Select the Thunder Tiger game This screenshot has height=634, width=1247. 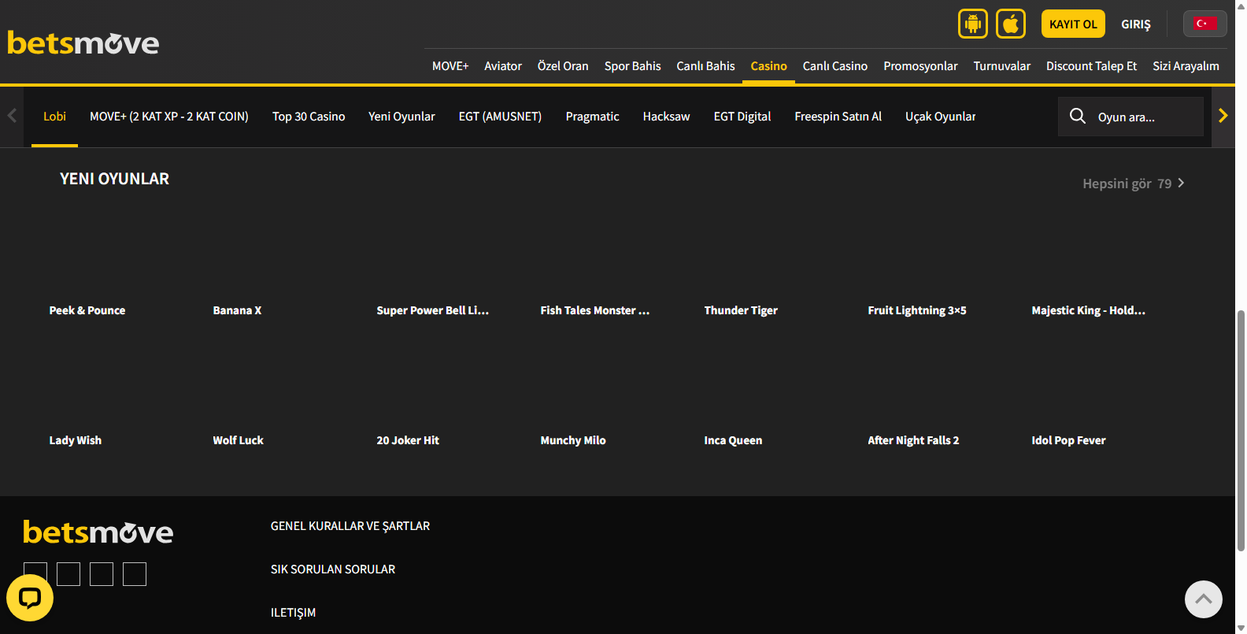[x=741, y=310]
